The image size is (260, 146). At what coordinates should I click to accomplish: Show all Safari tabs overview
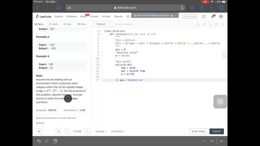tap(221, 8)
